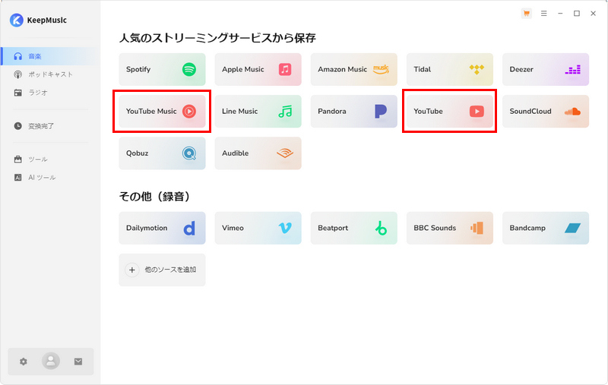Click the KeepMusic logo icon
608x385 pixels.
pos(17,21)
